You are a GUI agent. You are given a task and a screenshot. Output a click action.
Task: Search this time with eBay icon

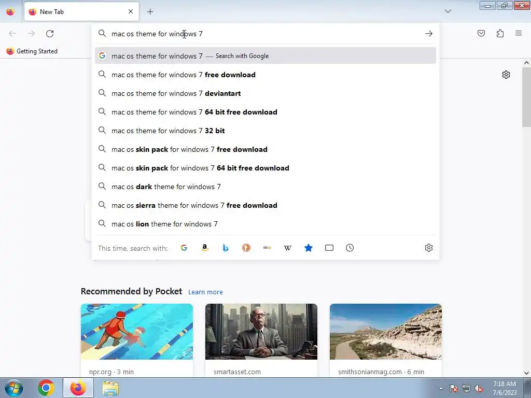[x=267, y=248]
